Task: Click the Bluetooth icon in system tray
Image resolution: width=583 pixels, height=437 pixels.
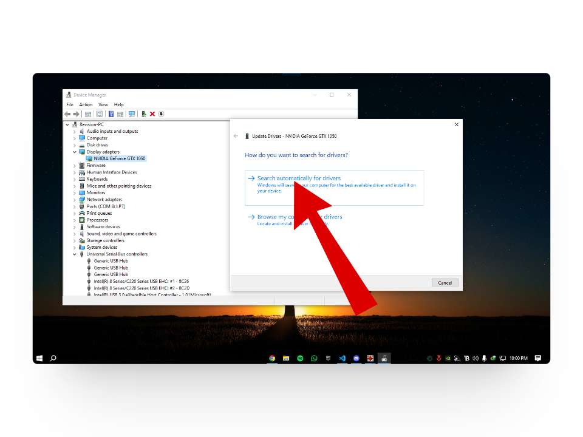Action: click(x=466, y=358)
